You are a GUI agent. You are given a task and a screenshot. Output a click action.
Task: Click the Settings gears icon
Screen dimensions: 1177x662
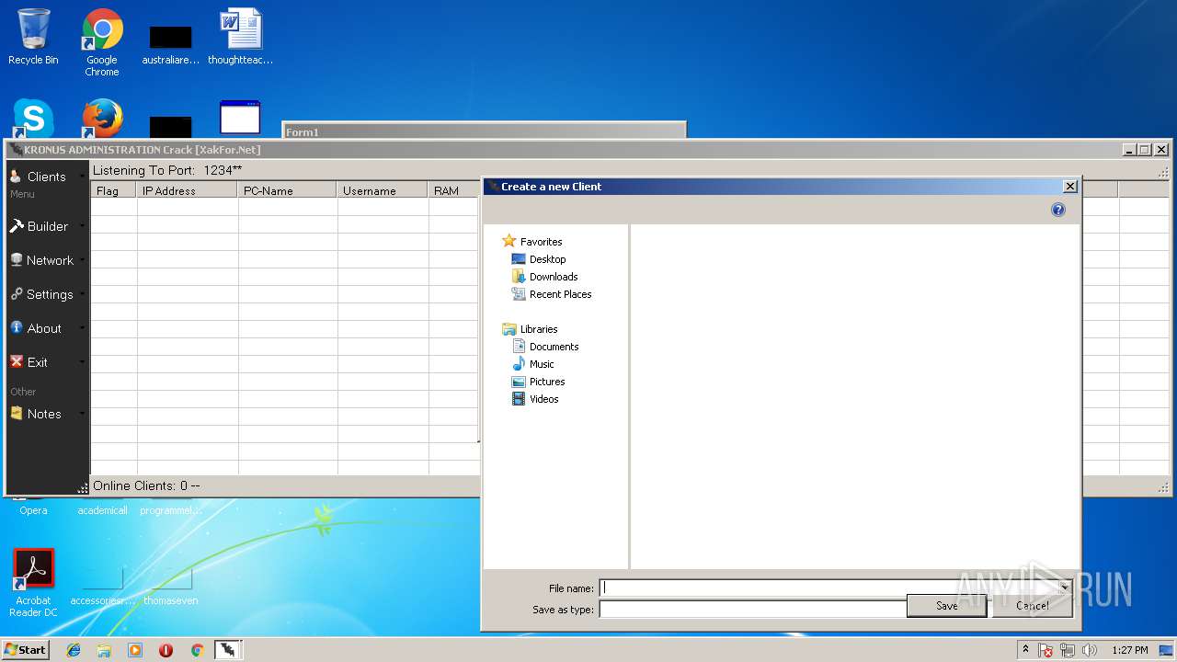click(x=16, y=293)
